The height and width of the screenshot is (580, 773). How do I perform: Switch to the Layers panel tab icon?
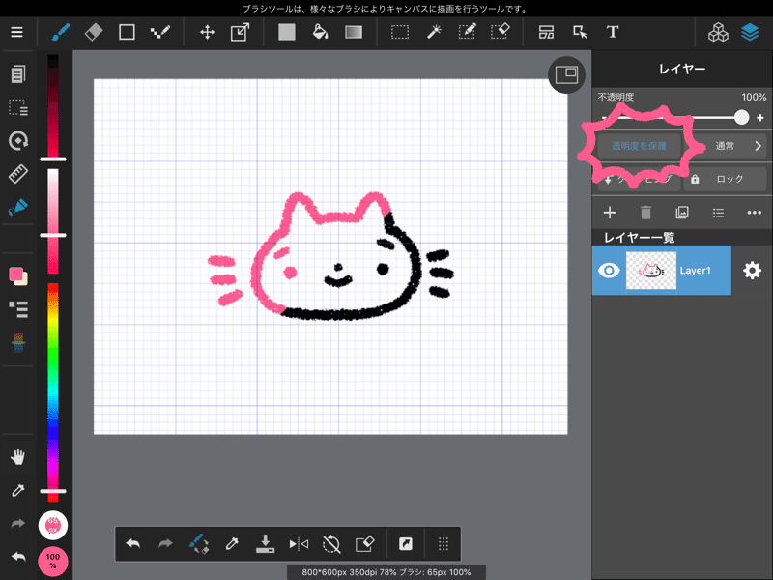(x=750, y=32)
